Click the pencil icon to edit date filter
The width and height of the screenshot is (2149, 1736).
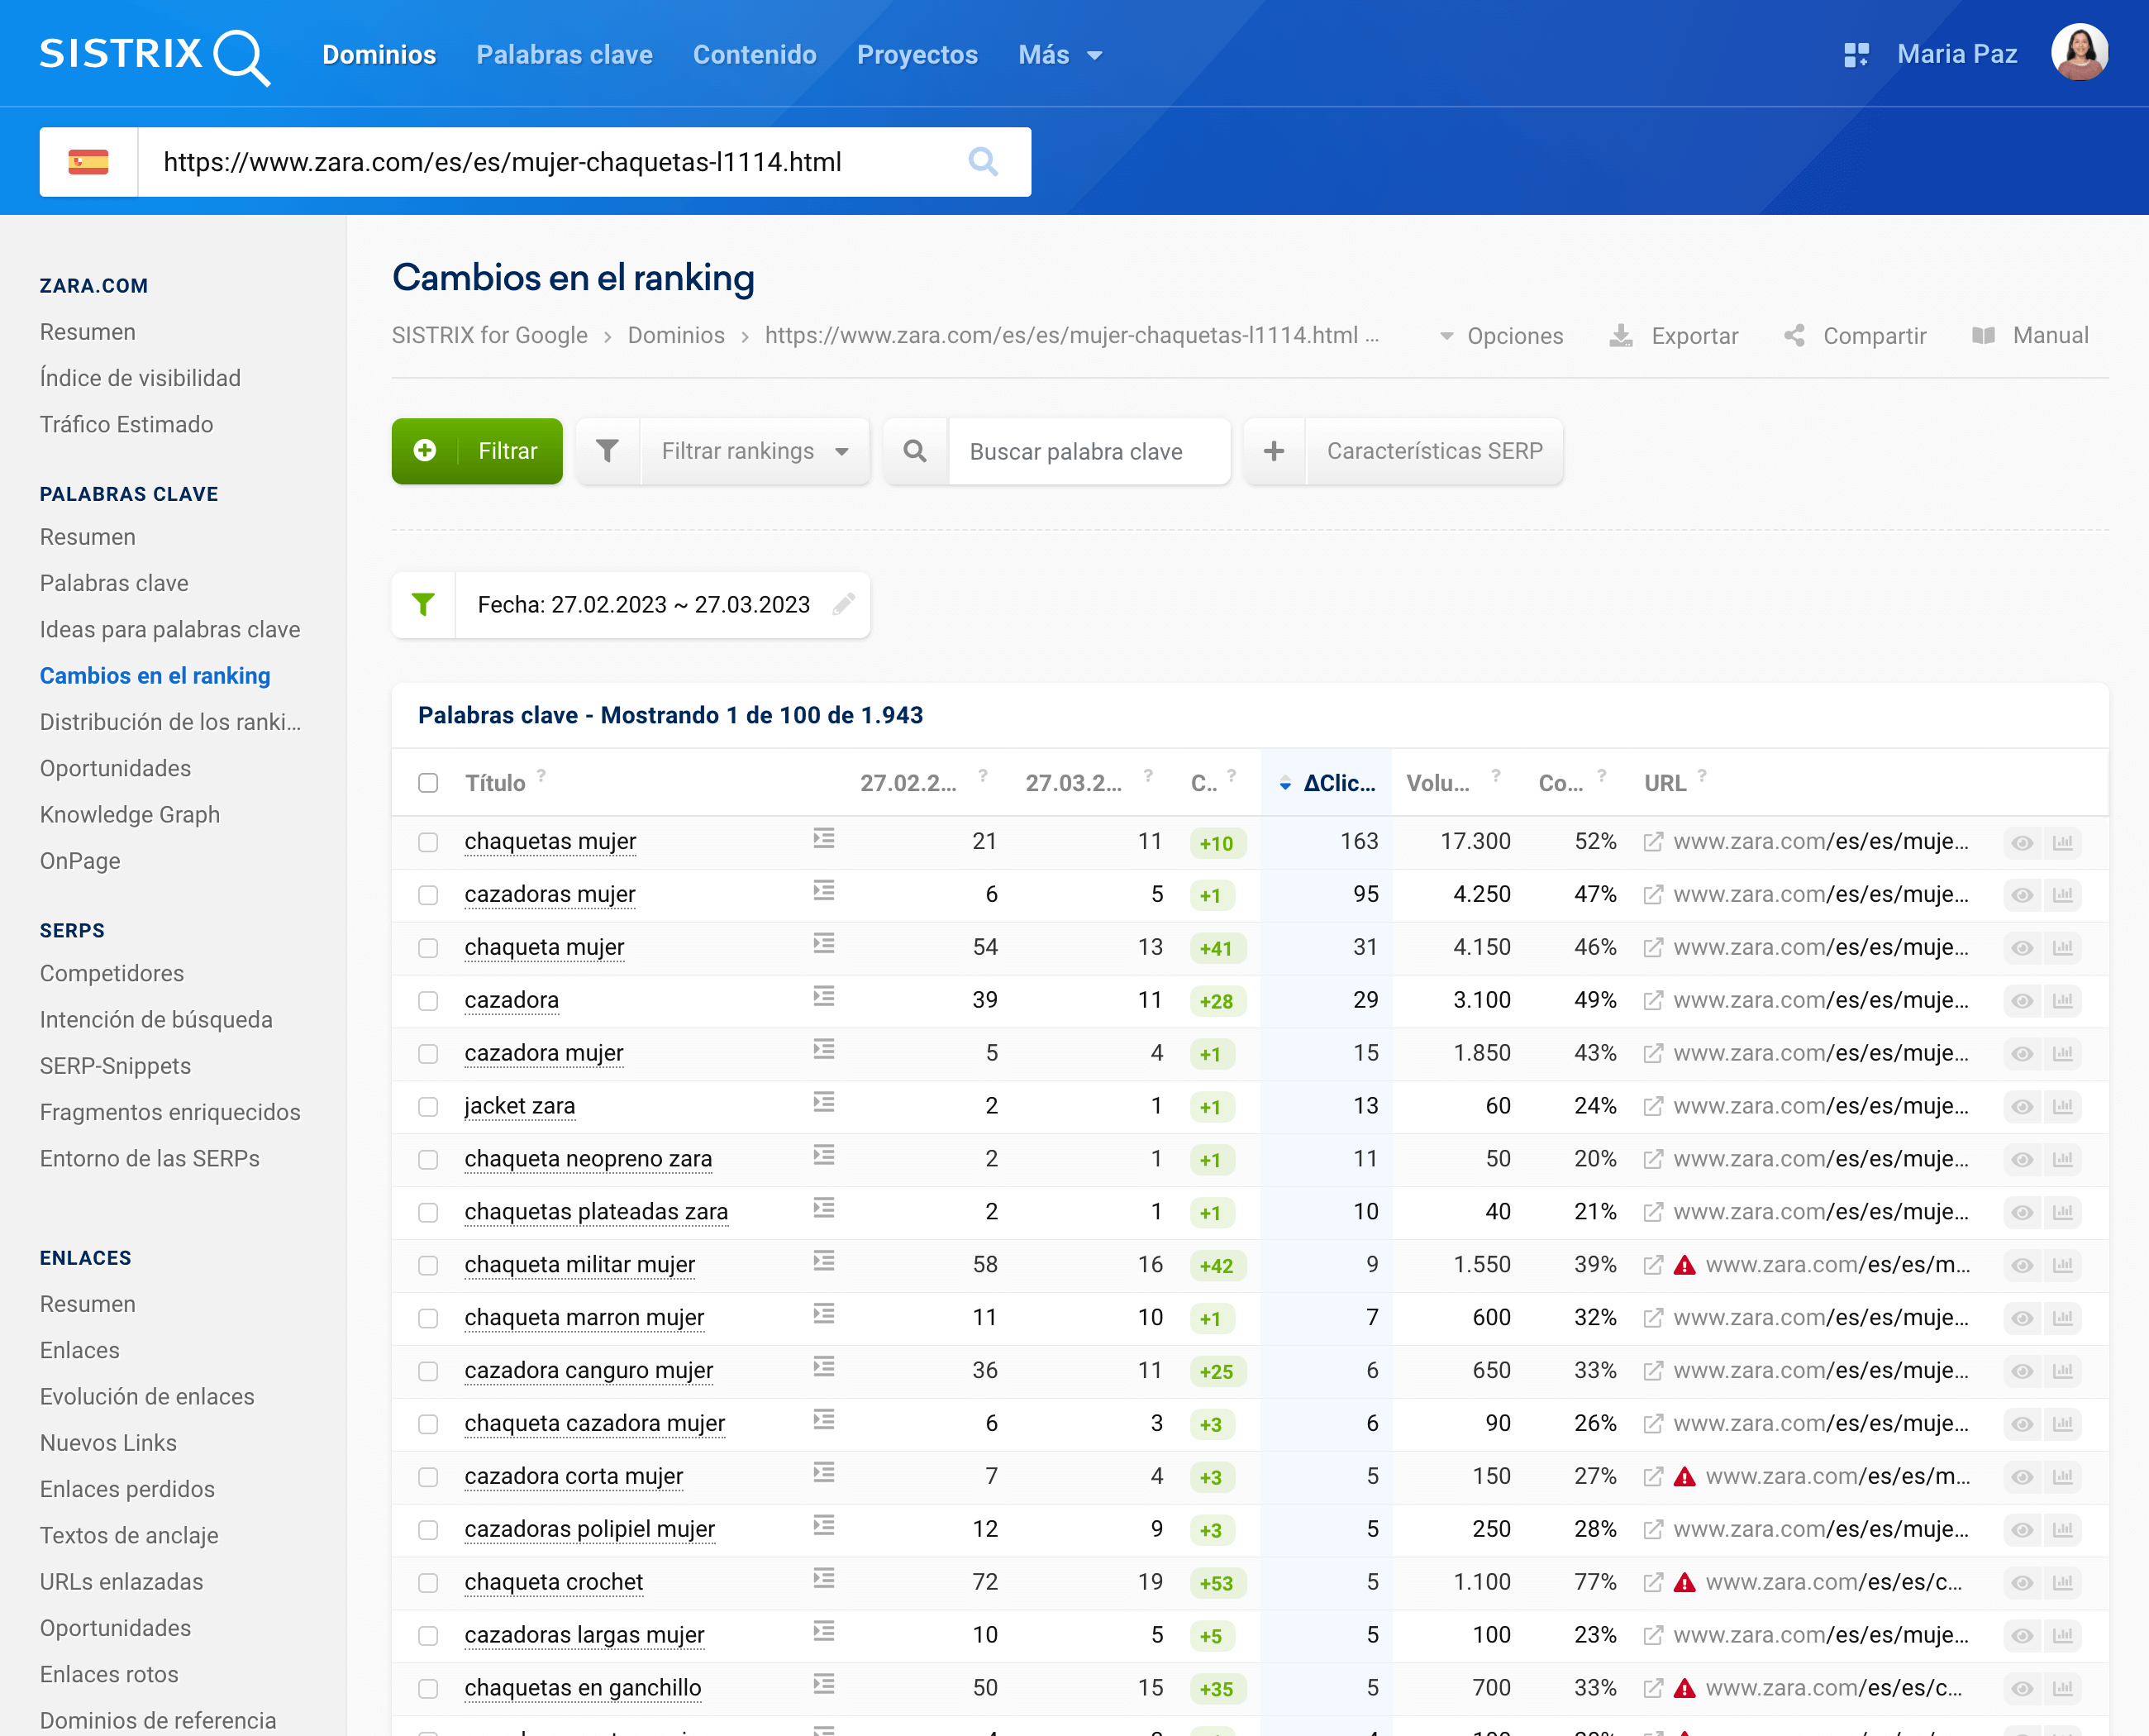pyautogui.click(x=843, y=604)
